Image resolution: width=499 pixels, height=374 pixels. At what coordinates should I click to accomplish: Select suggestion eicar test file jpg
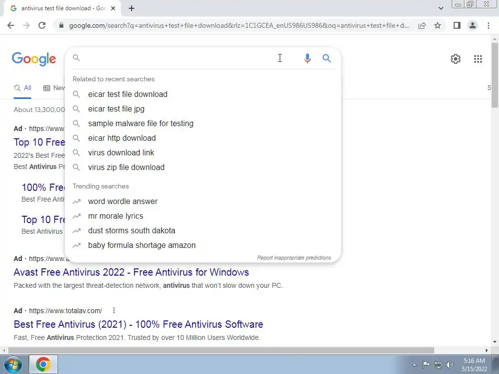tap(203, 109)
